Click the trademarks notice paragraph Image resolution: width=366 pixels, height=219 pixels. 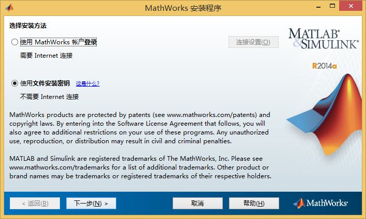(140, 167)
